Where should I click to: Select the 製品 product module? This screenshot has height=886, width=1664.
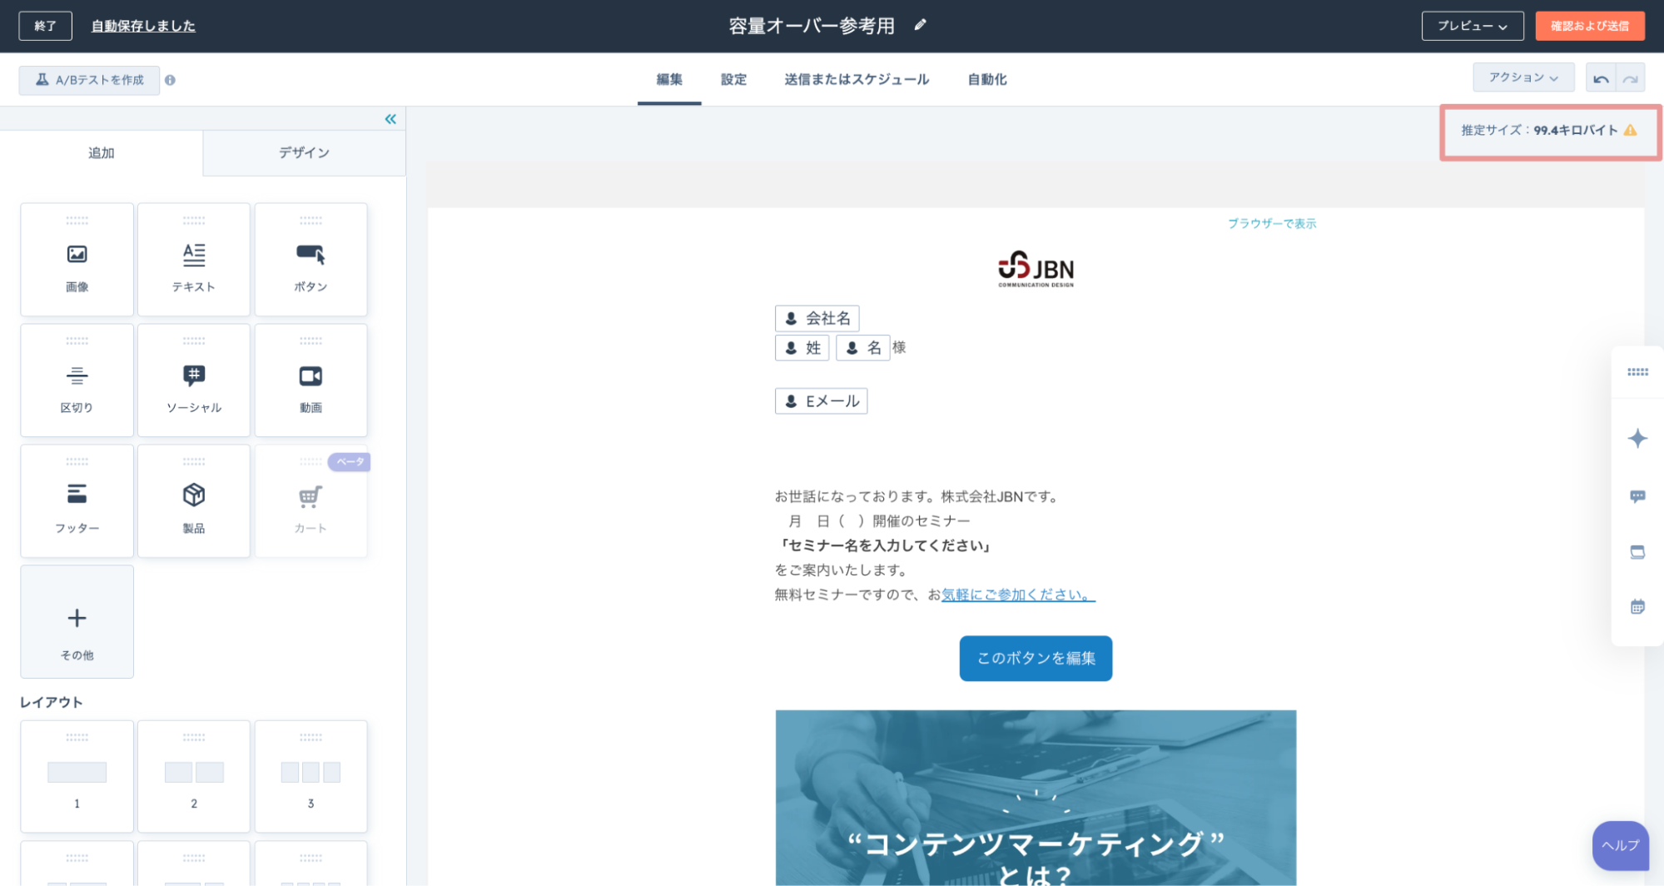pos(194,501)
